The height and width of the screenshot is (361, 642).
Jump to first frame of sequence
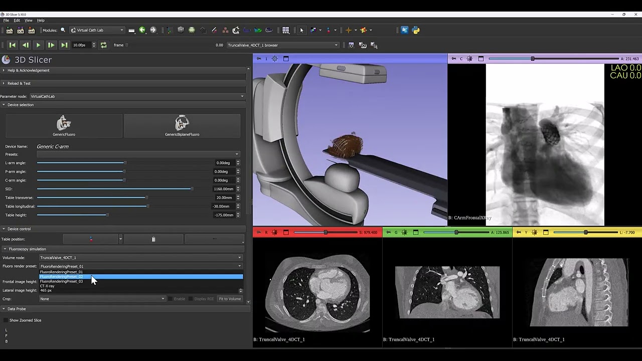13,45
